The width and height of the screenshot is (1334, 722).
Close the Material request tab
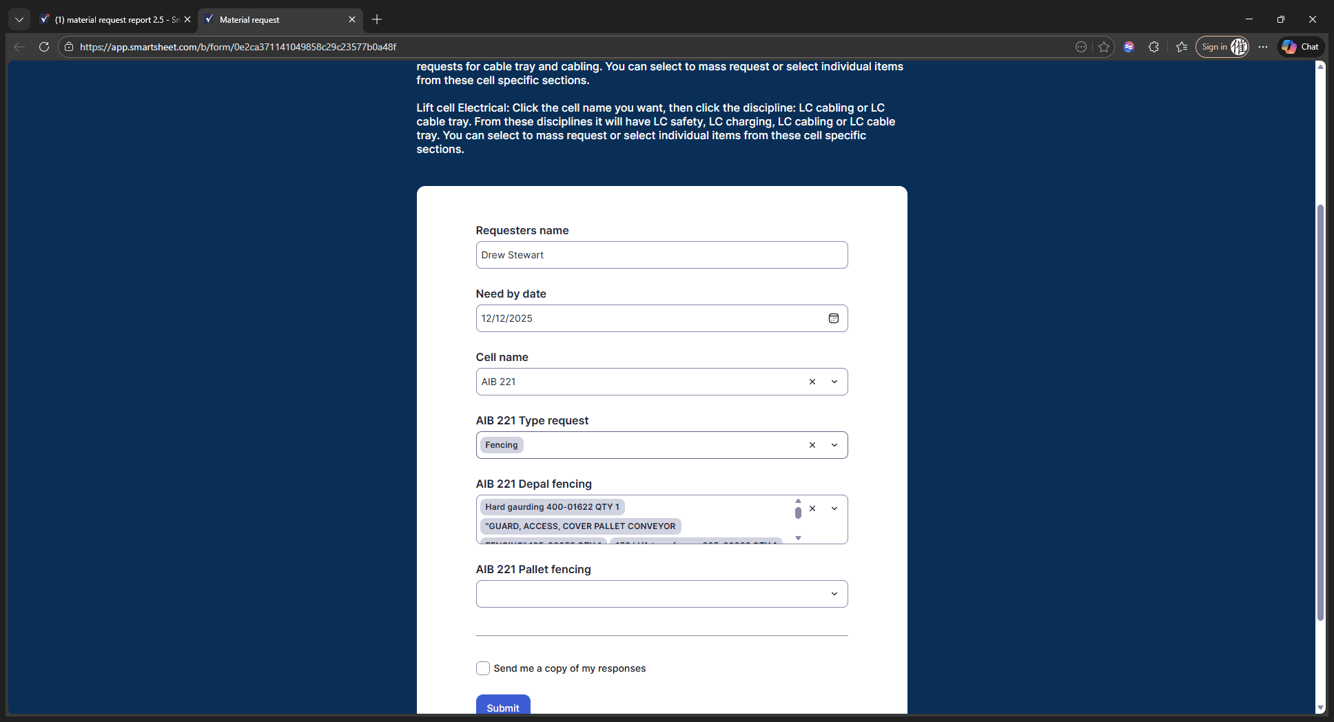point(352,19)
